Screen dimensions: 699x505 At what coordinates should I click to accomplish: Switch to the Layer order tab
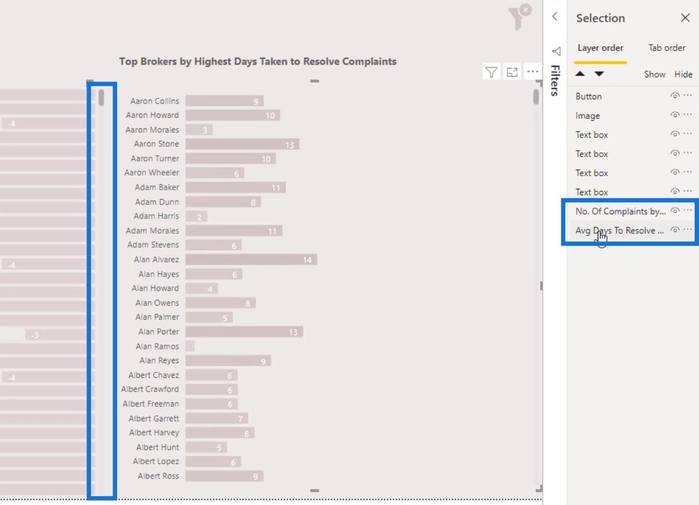[x=601, y=48]
